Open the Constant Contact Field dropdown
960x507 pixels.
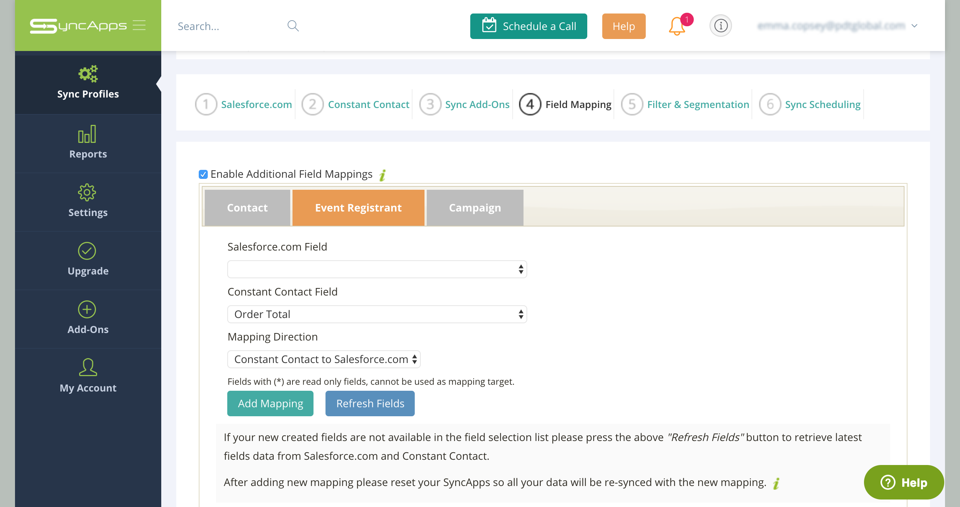377,314
